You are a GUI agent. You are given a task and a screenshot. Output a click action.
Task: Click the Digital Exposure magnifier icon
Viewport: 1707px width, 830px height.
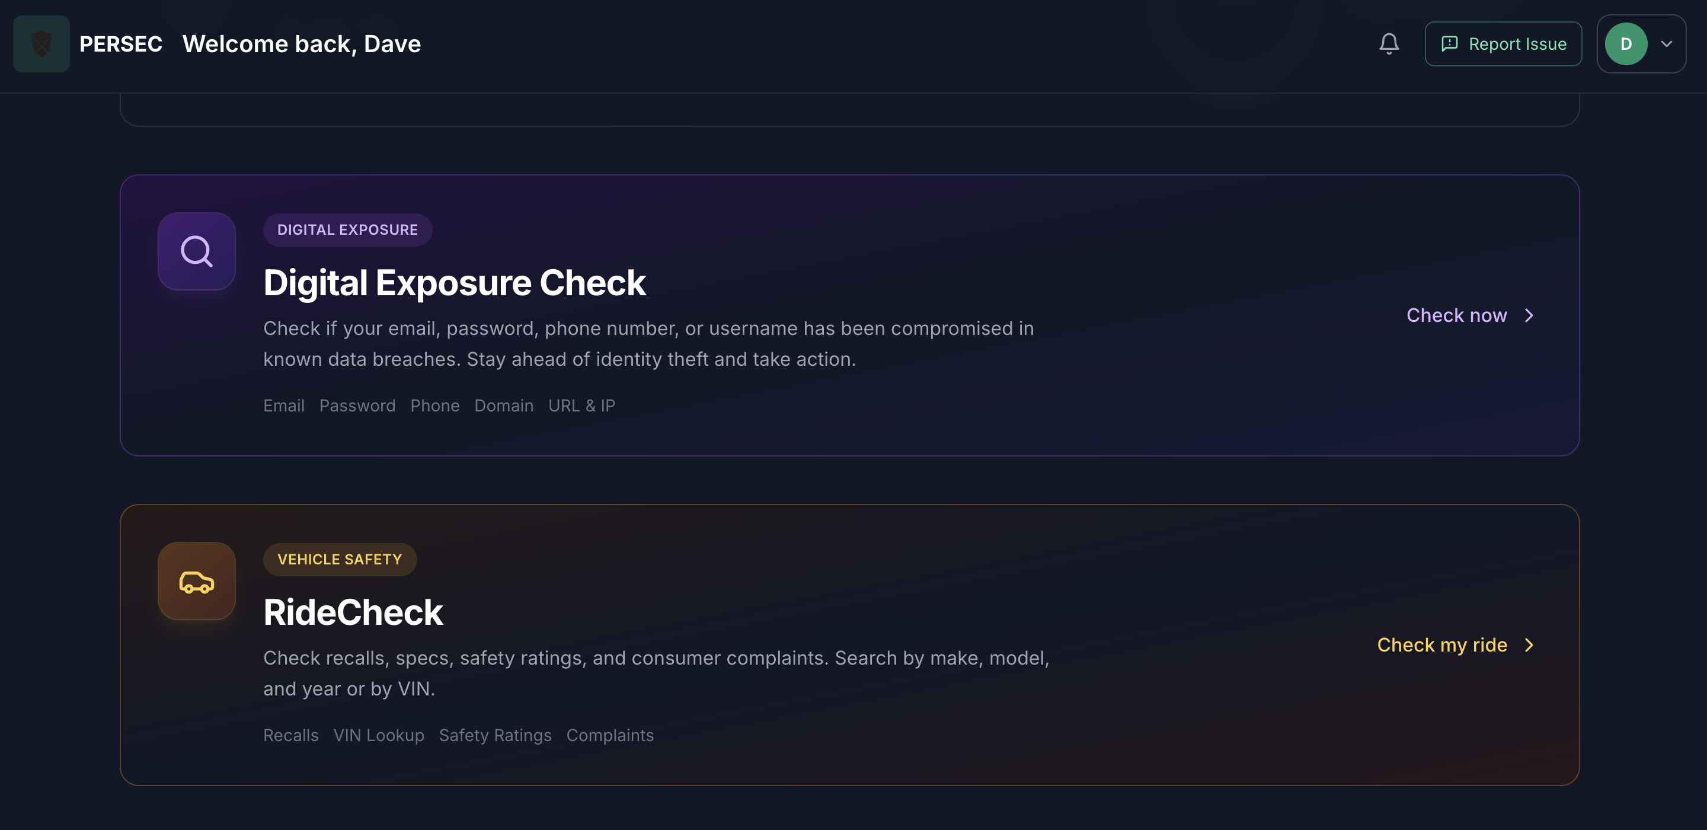(197, 251)
